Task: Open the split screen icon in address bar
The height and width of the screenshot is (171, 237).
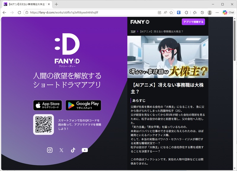Action: pyautogui.click(x=159, y=12)
